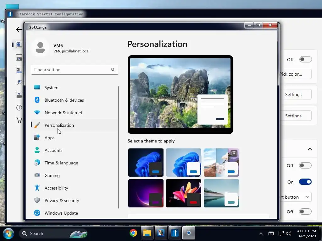
Task: Open File Explorer from taskbar
Action: (x=147, y=233)
